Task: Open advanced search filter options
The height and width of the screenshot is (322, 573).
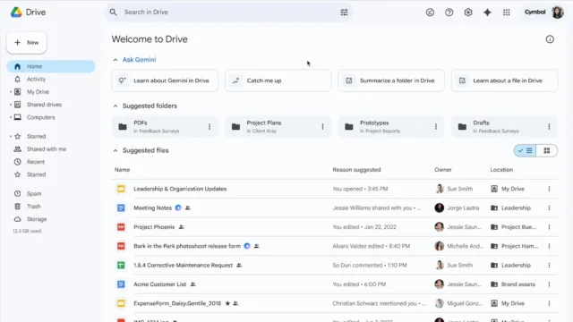Action: point(344,13)
